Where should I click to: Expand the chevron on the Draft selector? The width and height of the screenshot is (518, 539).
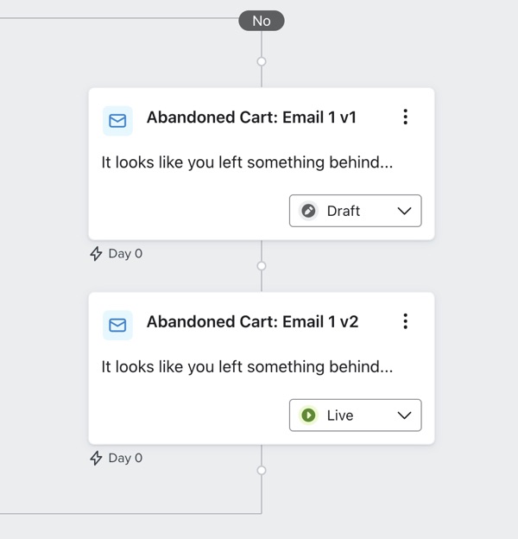(x=404, y=211)
